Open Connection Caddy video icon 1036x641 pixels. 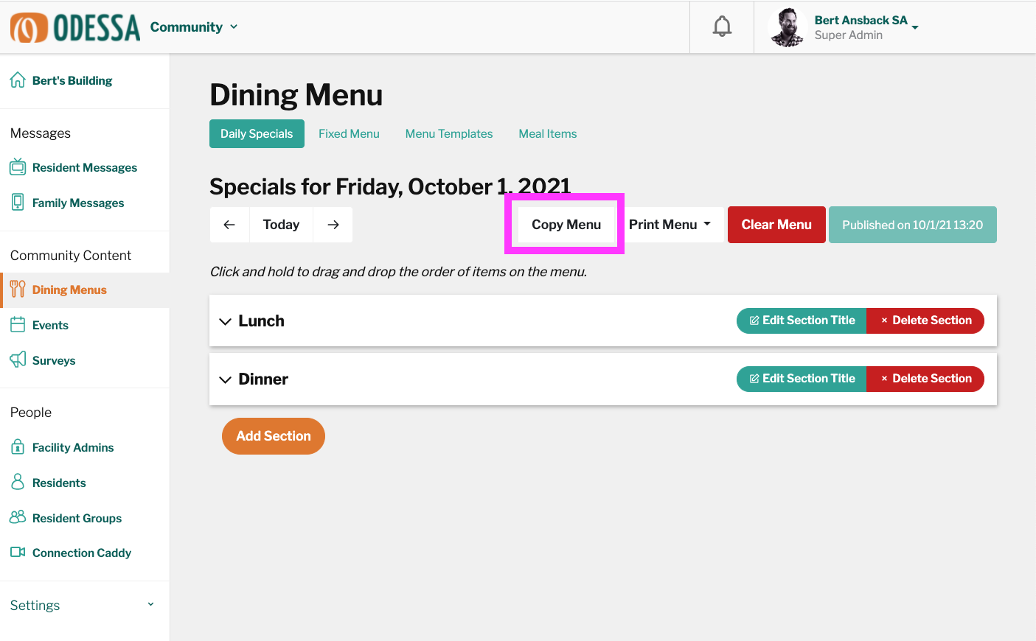18,553
